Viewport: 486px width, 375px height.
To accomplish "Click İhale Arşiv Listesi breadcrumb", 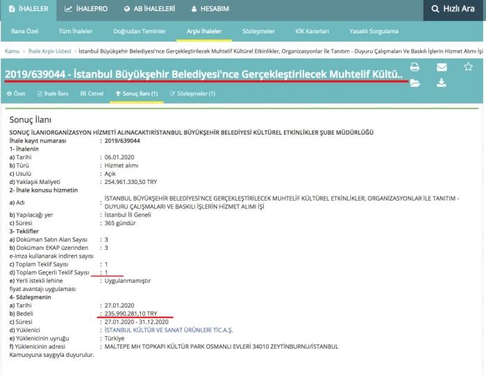I will pyautogui.click(x=51, y=51).
